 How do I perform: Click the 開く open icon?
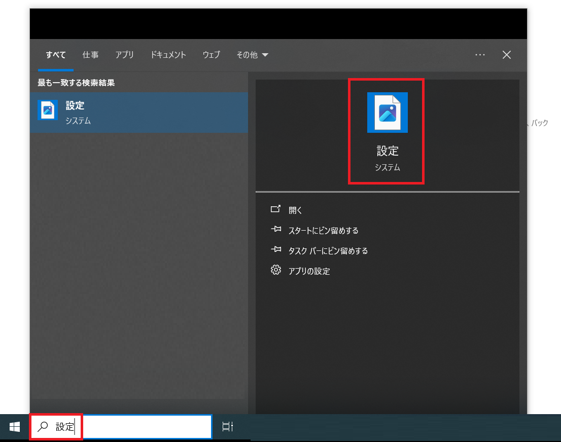(x=275, y=209)
